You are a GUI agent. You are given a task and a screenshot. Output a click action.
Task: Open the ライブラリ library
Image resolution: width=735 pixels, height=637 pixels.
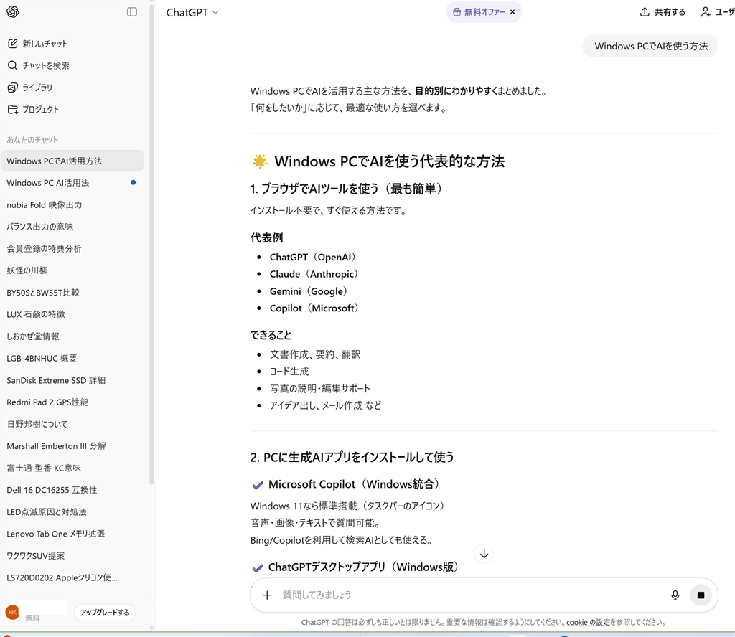[30, 88]
